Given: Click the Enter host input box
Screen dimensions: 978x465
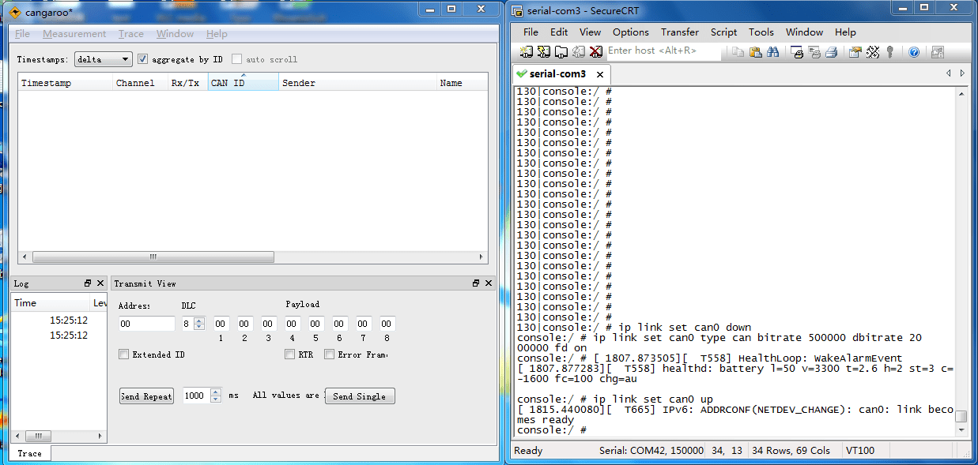Looking at the screenshot, I should coord(663,51).
